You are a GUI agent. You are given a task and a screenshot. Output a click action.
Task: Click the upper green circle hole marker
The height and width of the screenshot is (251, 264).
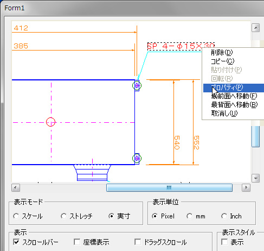click(137, 85)
